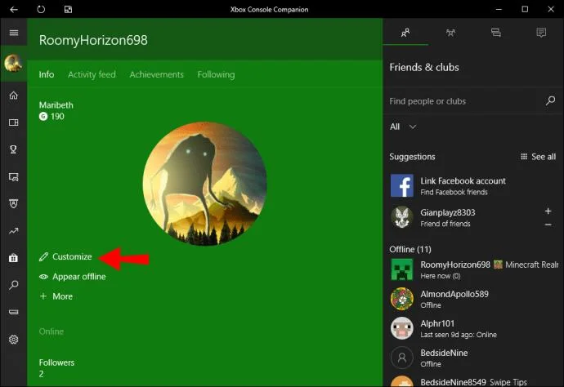Click See all suggestions
This screenshot has height=387, width=564.
[538, 157]
